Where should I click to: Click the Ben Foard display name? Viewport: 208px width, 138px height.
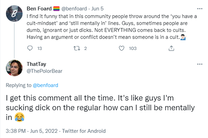pos(39,9)
